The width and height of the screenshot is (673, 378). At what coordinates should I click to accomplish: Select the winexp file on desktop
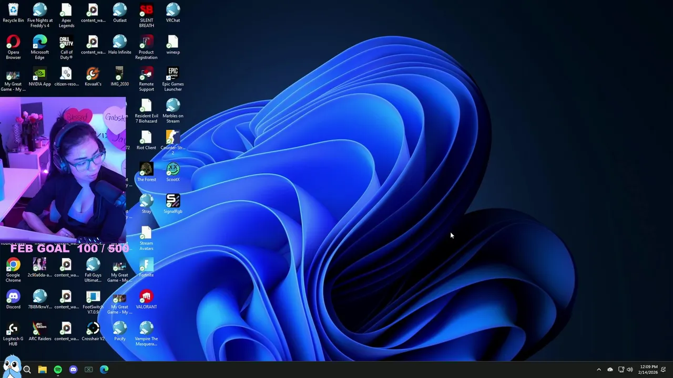pos(173,45)
